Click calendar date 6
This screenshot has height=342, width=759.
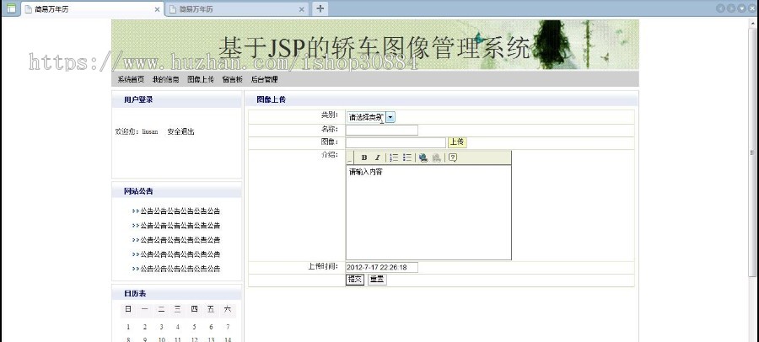point(211,327)
